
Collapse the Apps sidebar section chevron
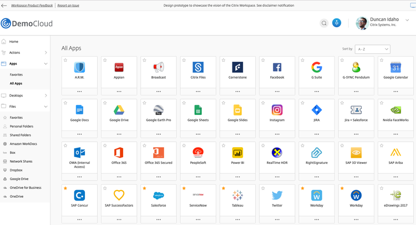[46, 64]
